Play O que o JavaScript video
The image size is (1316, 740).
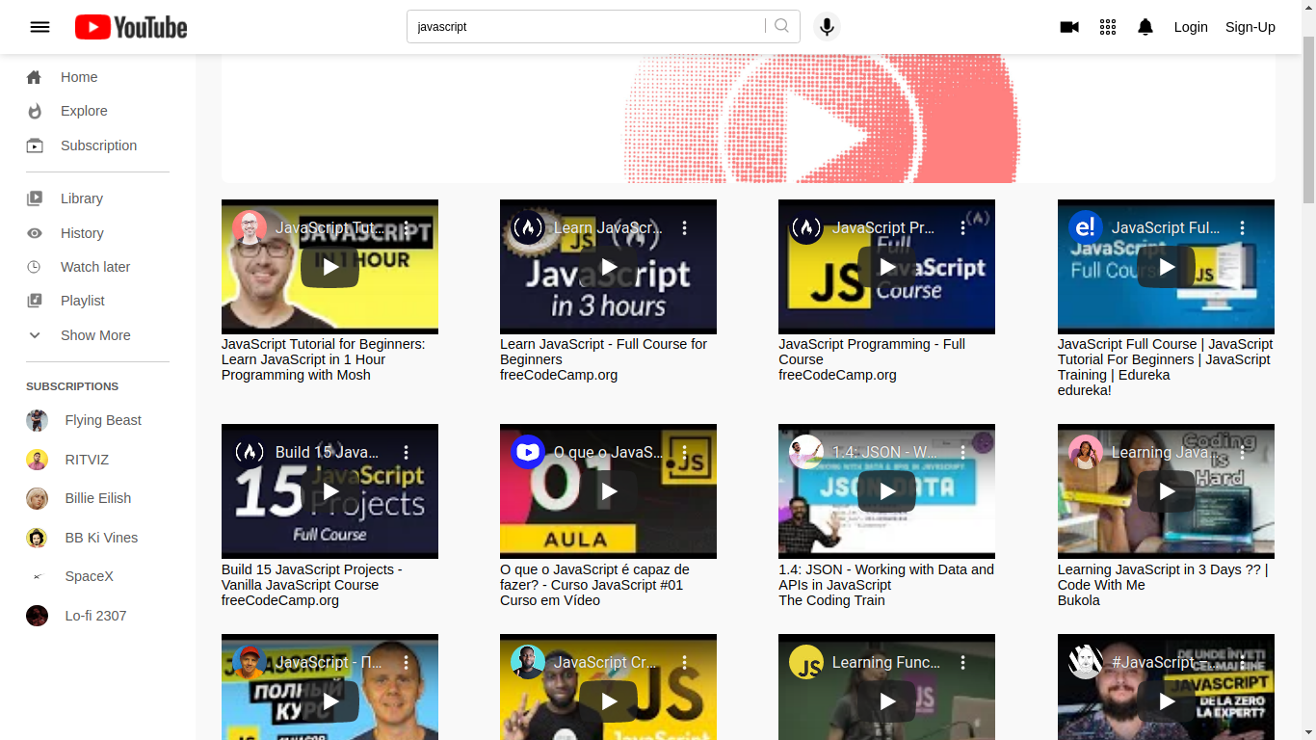tap(609, 491)
